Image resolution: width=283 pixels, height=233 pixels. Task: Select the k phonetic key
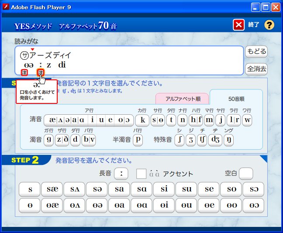(x=142, y=120)
